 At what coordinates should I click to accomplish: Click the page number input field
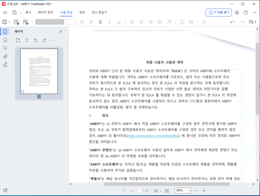141,190
